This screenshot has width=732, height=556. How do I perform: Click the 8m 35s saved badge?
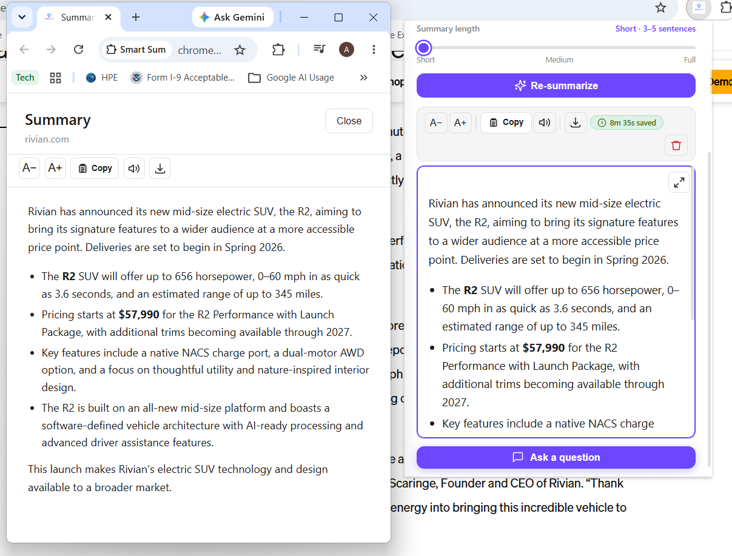(627, 122)
